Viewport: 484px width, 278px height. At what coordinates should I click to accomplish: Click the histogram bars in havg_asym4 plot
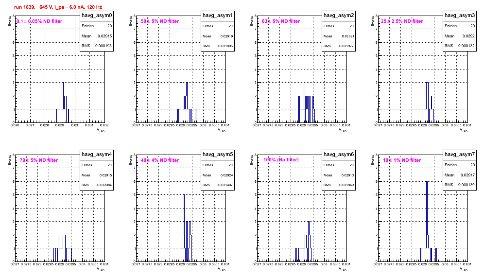63,248
